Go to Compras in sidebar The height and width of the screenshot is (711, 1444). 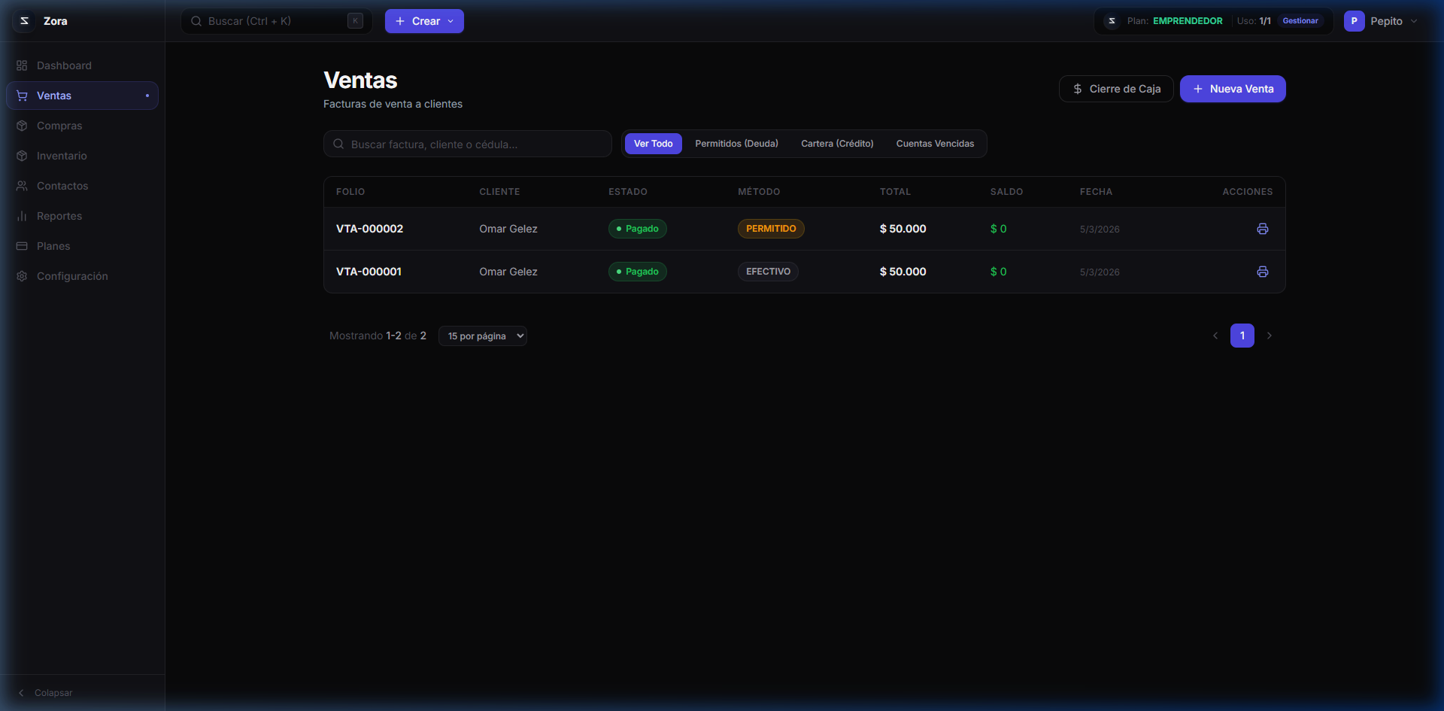(59, 126)
